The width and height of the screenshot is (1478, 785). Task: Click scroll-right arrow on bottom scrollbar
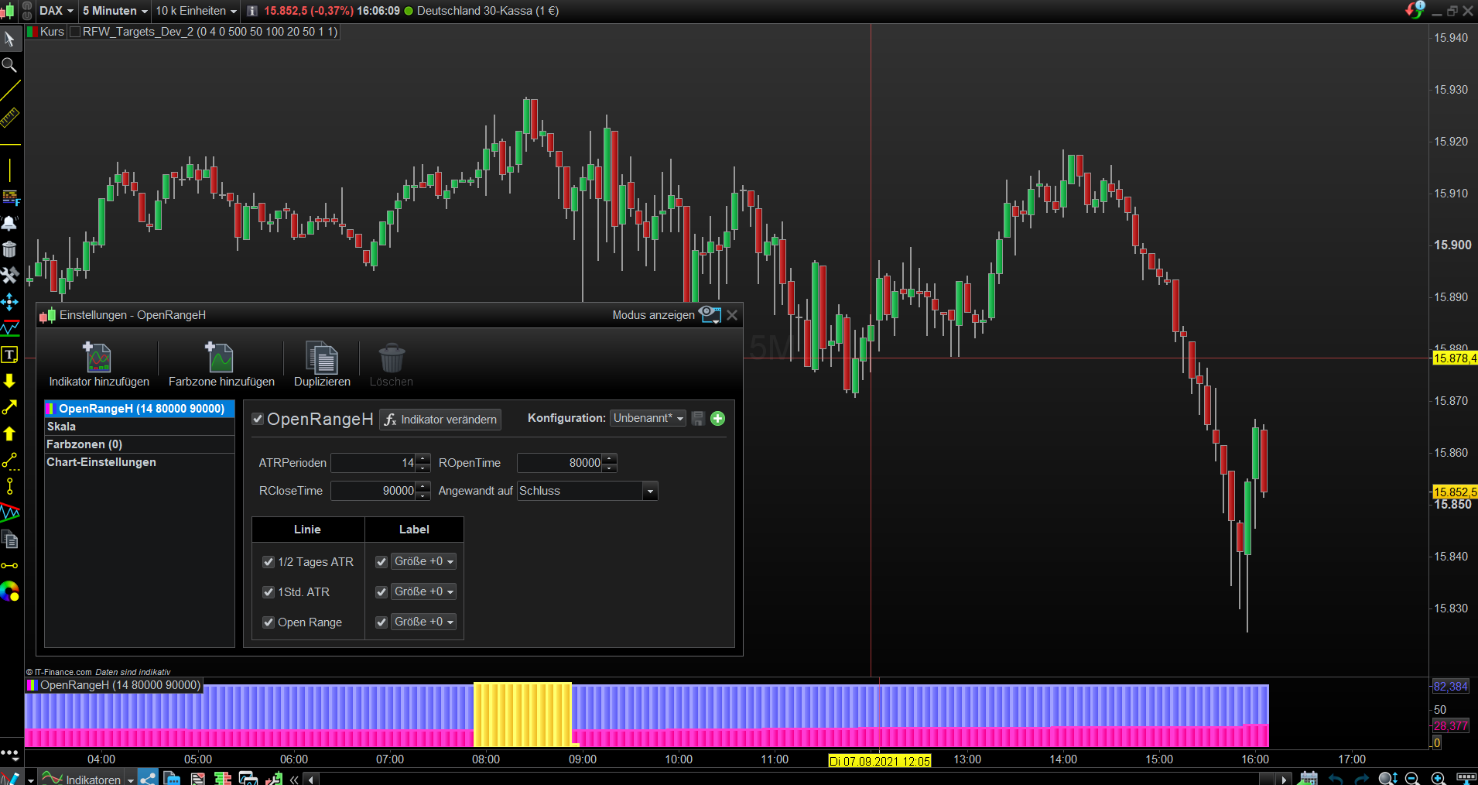click(1284, 779)
